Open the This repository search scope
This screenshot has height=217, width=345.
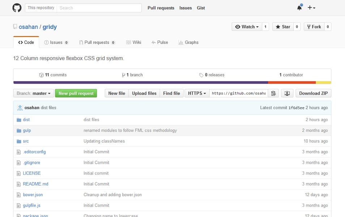[x=41, y=8]
